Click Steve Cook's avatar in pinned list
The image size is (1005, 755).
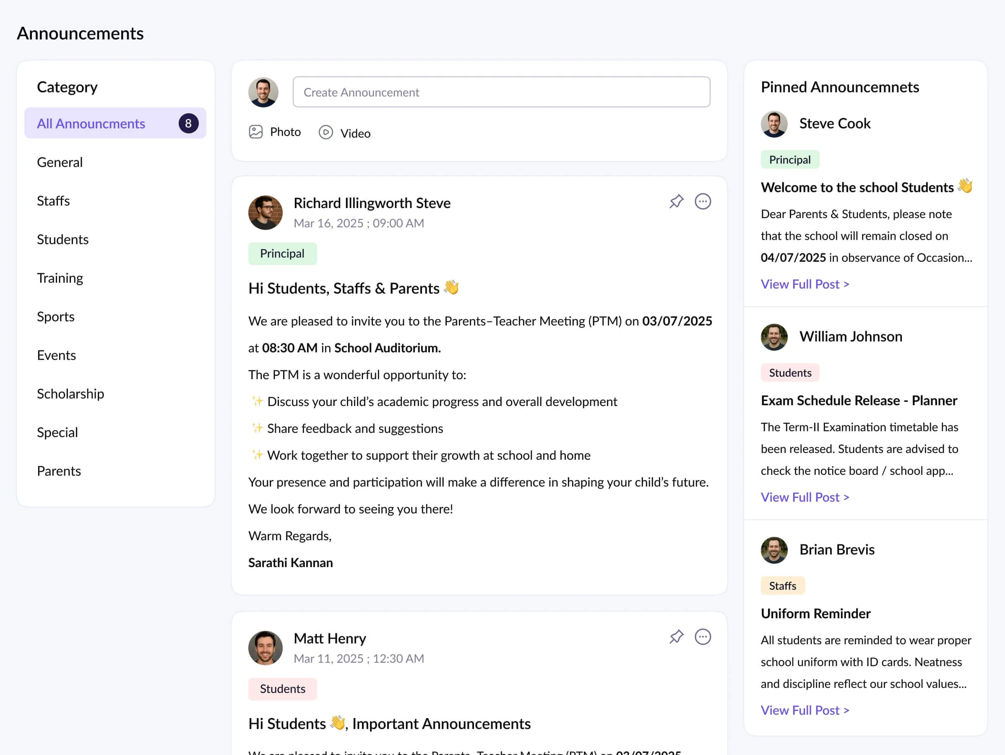774,124
